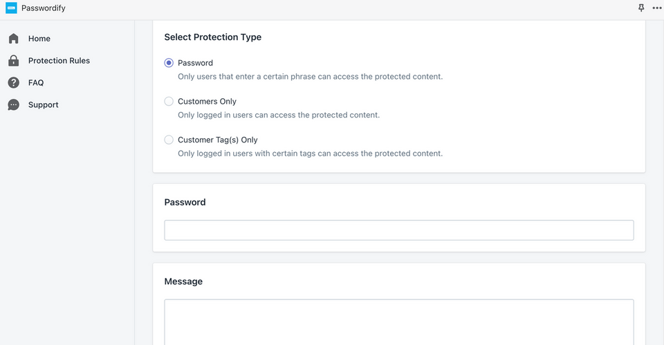
Task: Open the FAQ page link
Action: (36, 82)
